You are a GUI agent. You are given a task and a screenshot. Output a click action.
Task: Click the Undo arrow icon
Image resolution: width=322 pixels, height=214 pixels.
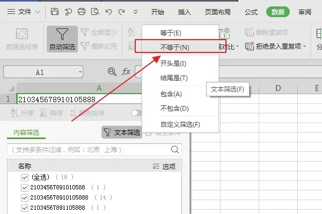[x=108, y=12]
